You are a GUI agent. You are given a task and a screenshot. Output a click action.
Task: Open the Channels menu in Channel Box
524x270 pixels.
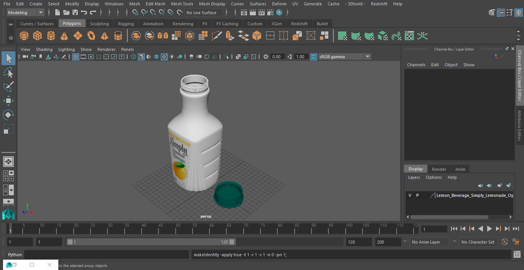click(416, 65)
